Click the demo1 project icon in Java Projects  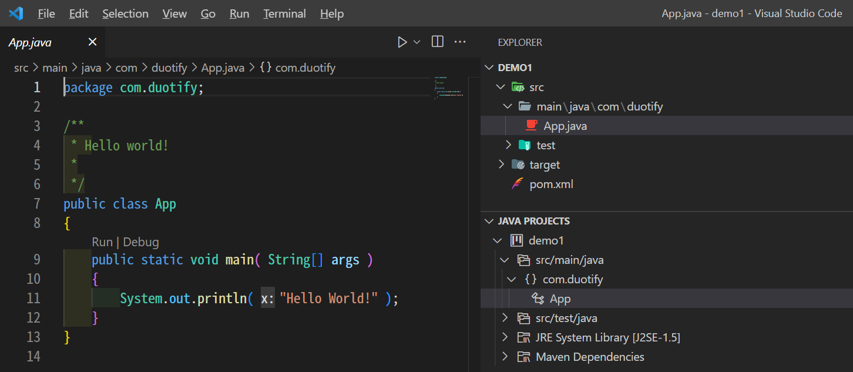[x=517, y=240]
